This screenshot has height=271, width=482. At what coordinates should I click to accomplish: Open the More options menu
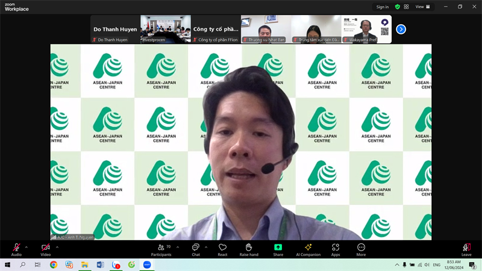coord(361,249)
